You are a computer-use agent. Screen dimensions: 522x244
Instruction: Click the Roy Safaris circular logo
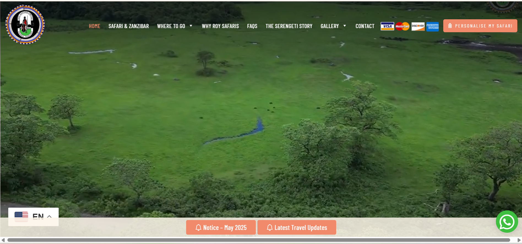[25, 25]
